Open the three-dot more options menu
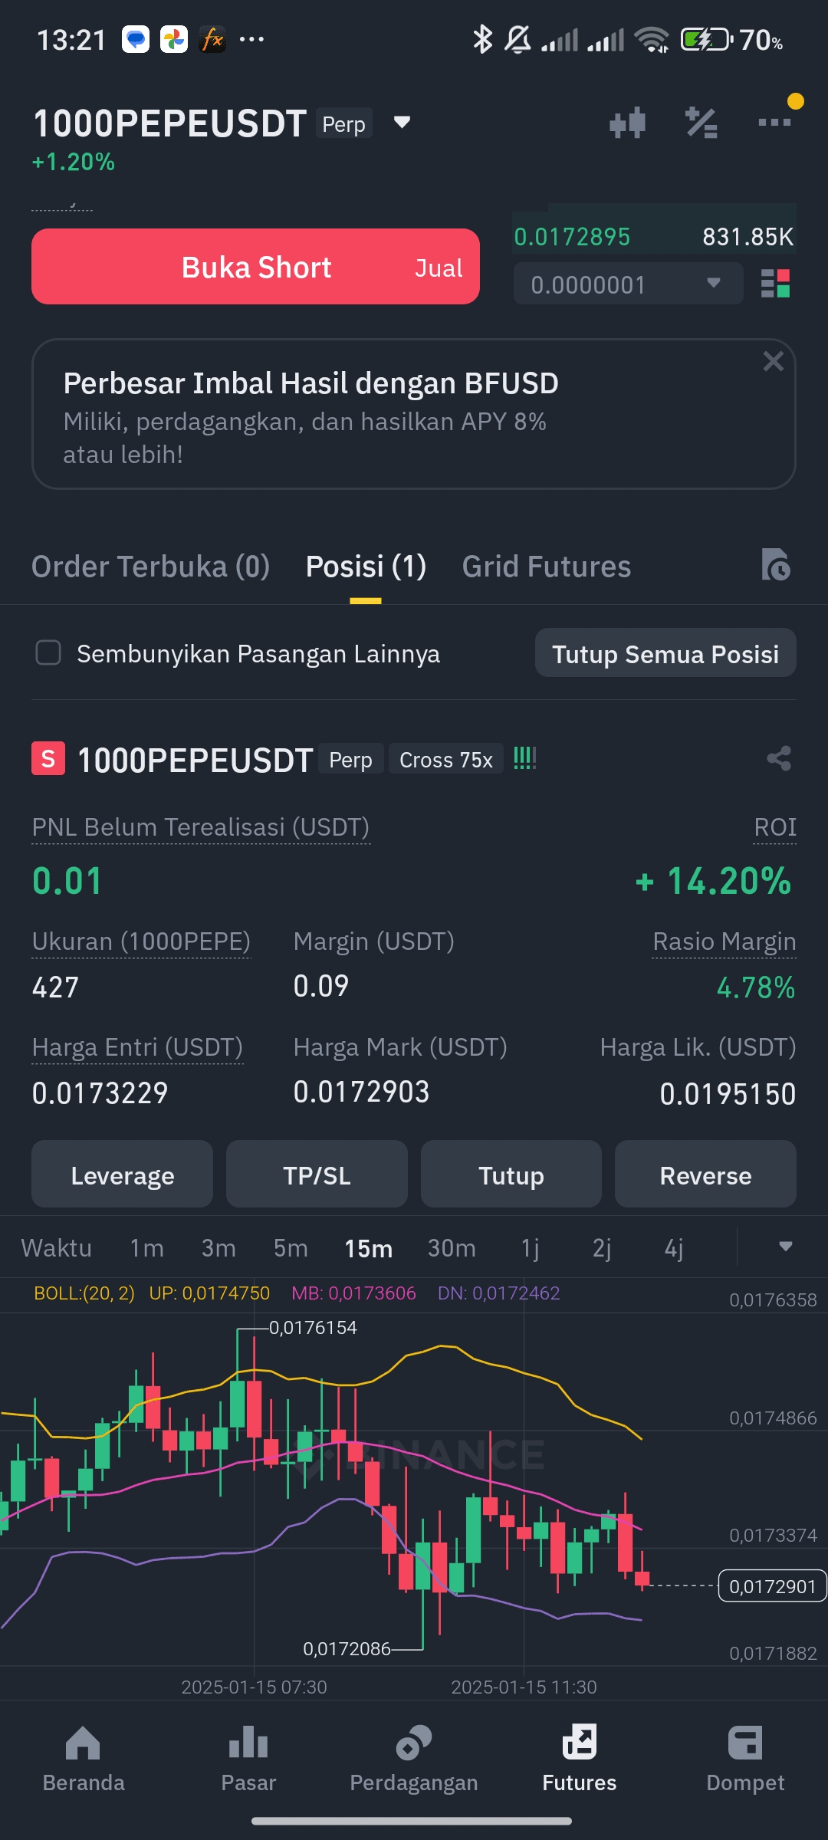This screenshot has width=828, height=1840. click(774, 122)
